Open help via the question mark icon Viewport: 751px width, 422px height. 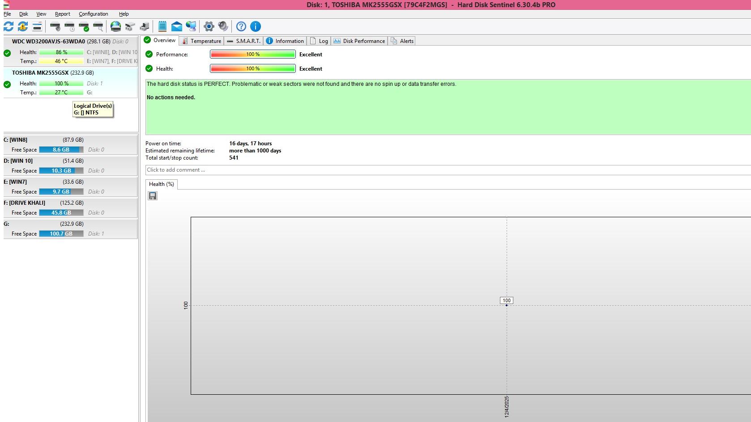click(241, 26)
